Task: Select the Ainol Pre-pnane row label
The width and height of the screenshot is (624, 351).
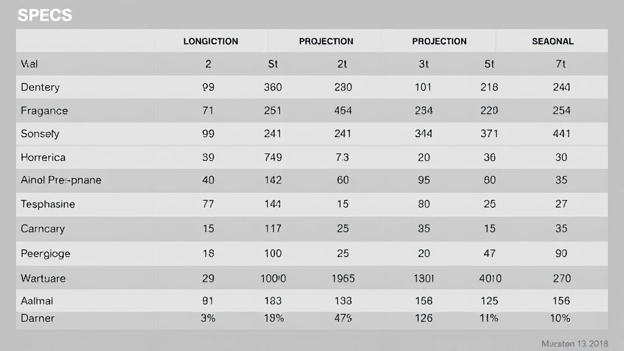Action: pyautogui.click(x=61, y=180)
